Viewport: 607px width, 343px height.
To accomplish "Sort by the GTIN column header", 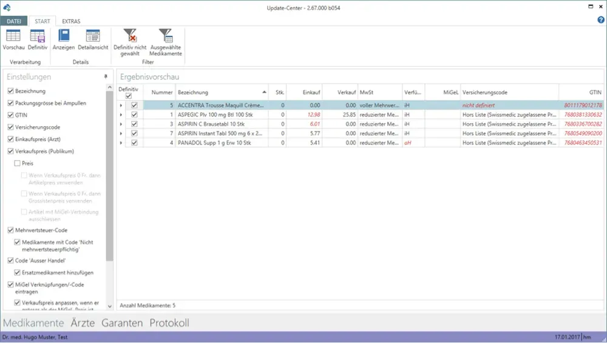I will click(x=581, y=92).
